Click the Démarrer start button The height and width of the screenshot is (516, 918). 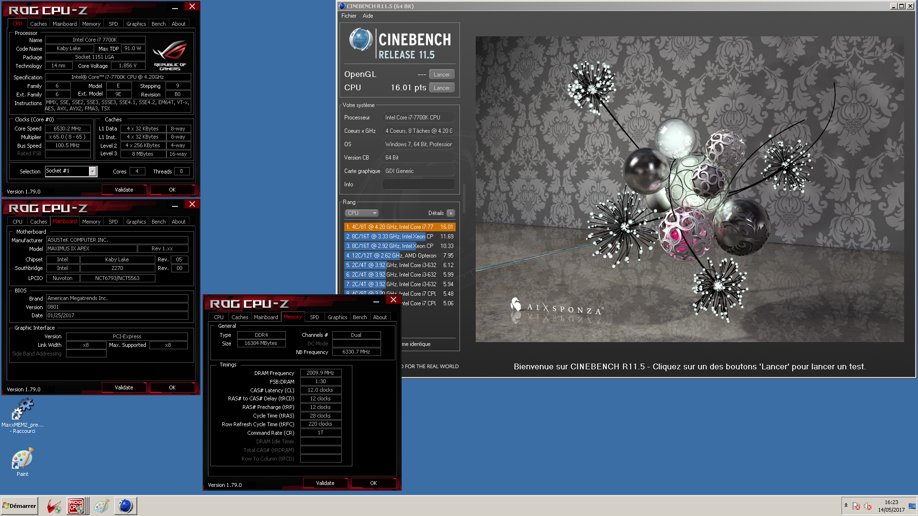point(20,505)
